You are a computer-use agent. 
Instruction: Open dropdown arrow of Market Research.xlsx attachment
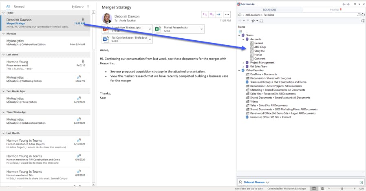pos(202,29)
